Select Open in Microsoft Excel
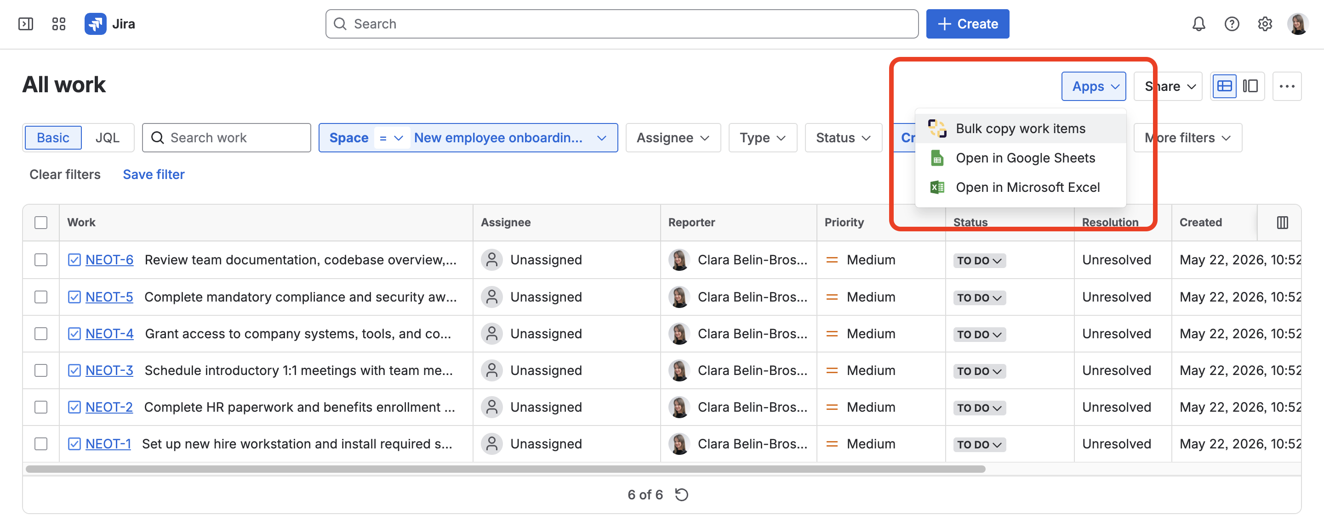This screenshot has height=526, width=1324. (x=1020, y=187)
